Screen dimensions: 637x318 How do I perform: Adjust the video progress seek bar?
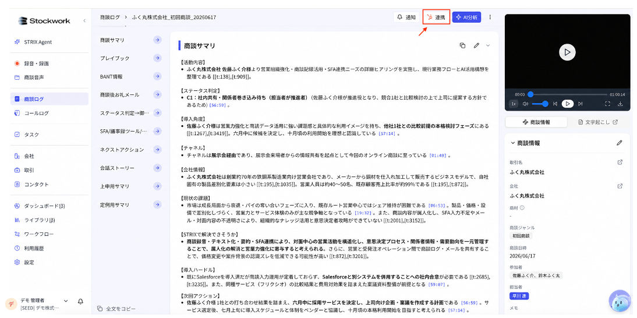click(568, 94)
